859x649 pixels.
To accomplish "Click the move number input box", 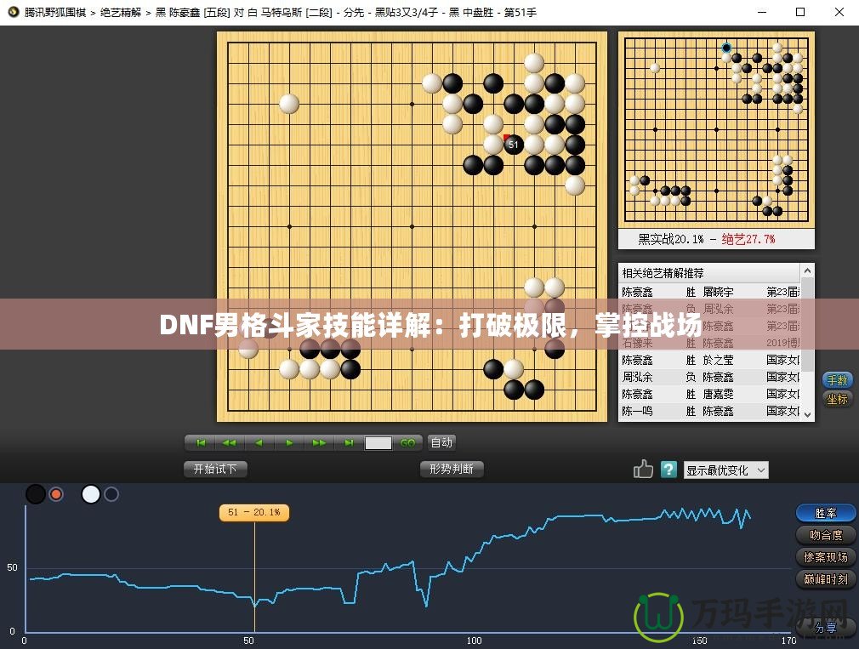I will pos(378,442).
